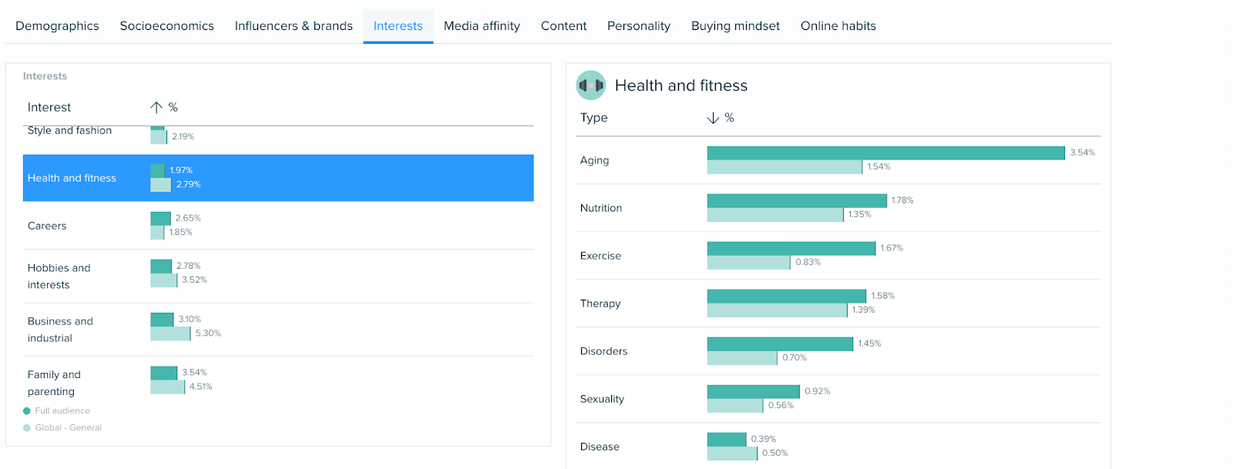Screen dimensions: 1233x469
Task: Click the Health and fitness dumbbell icon
Action: pyautogui.click(x=591, y=85)
